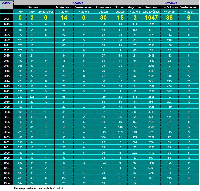The height and width of the screenshot is (191, 200).
Task: Click the Aloses column heading
Action: [x=120, y=7]
